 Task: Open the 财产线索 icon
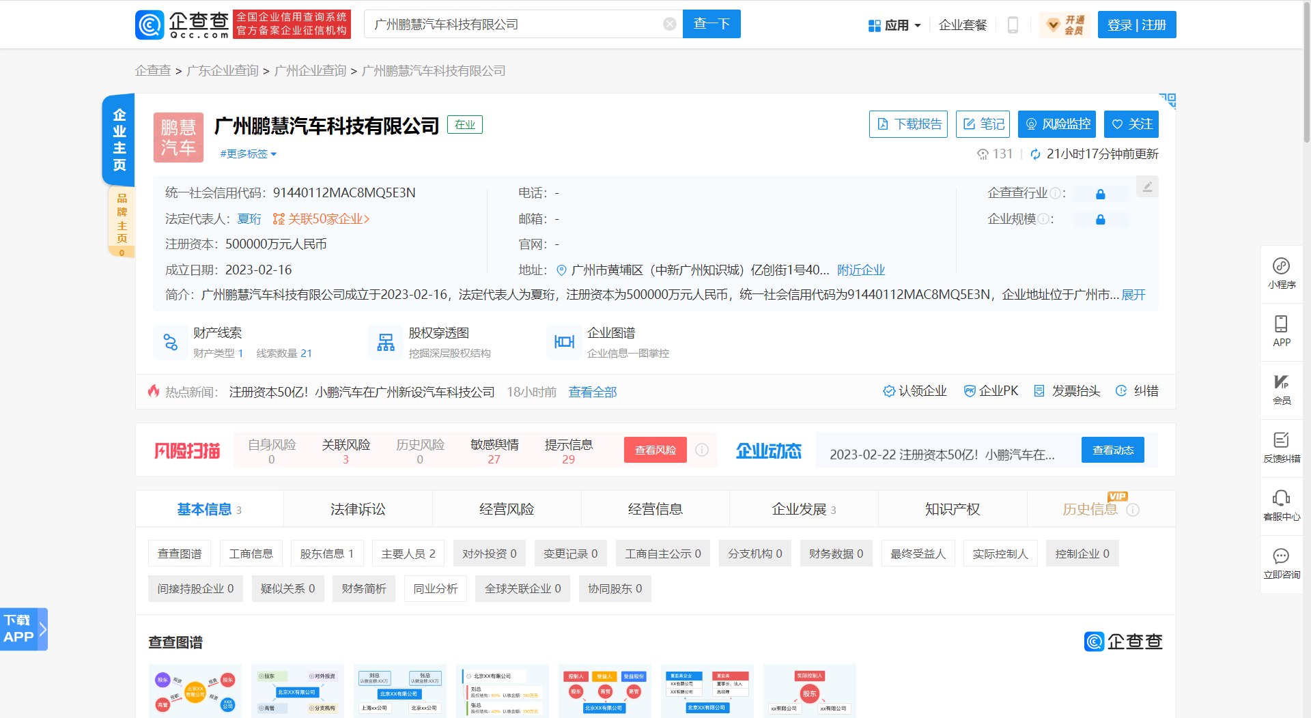(171, 342)
